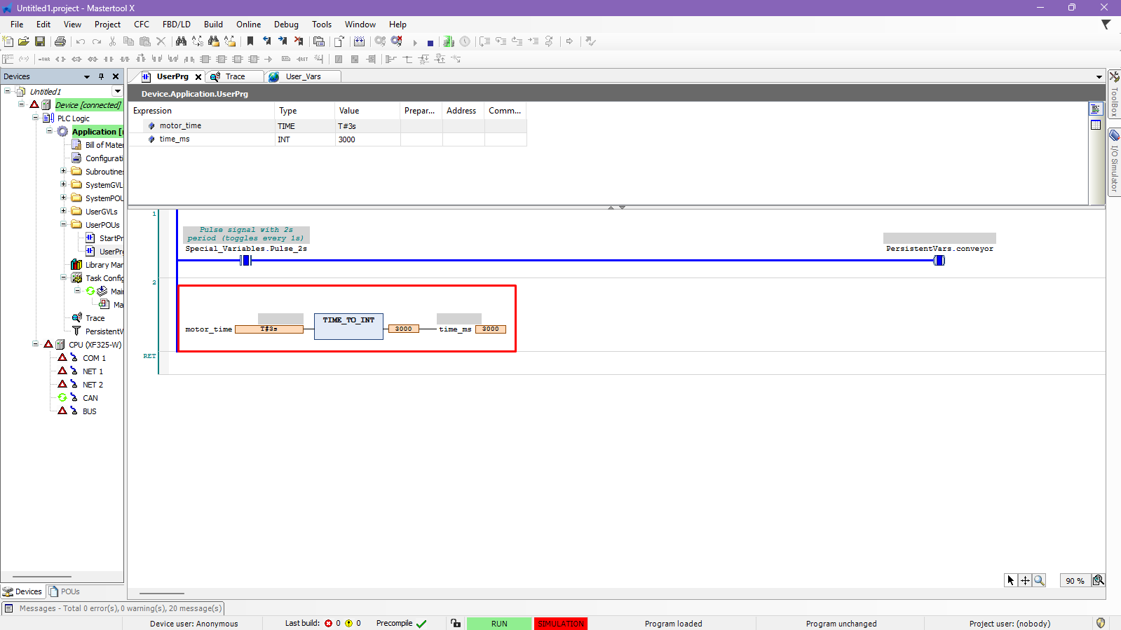The width and height of the screenshot is (1121, 630).
Task: Collapse the UserPOUs folder node
Action: [x=63, y=224]
